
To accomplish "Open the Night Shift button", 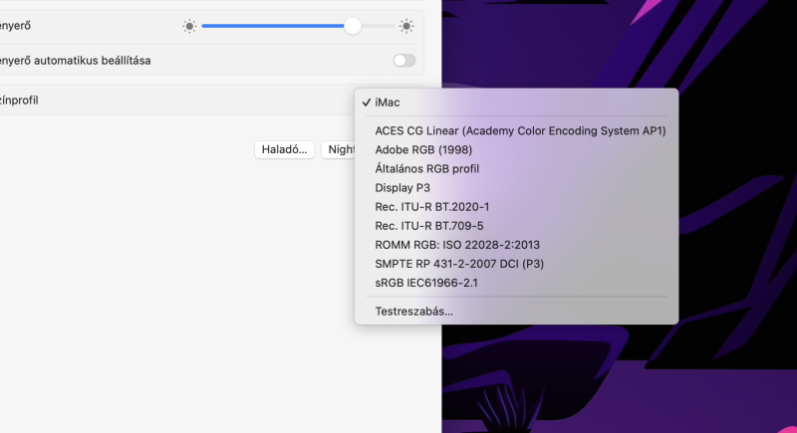I will (x=339, y=149).
